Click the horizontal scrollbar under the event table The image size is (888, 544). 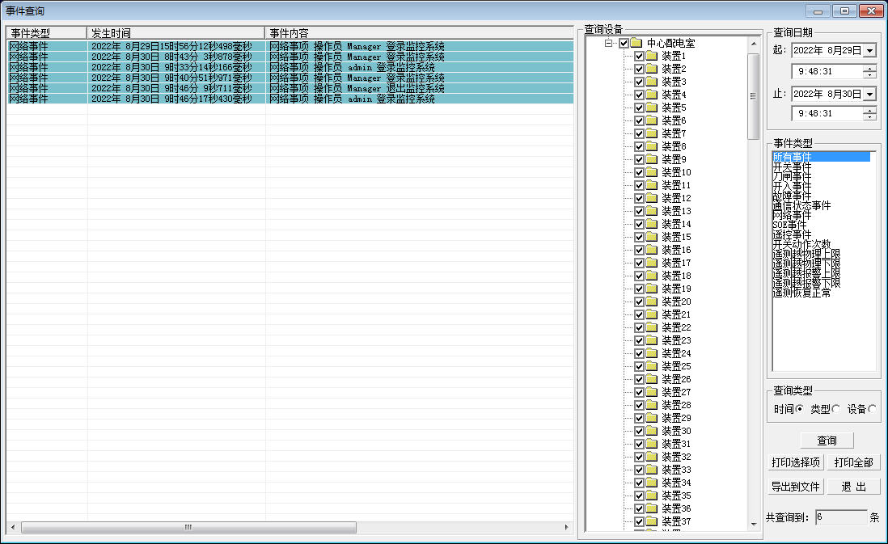click(x=188, y=527)
